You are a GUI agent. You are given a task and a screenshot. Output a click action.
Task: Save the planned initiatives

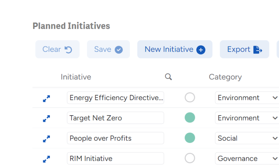[x=108, y=49]
